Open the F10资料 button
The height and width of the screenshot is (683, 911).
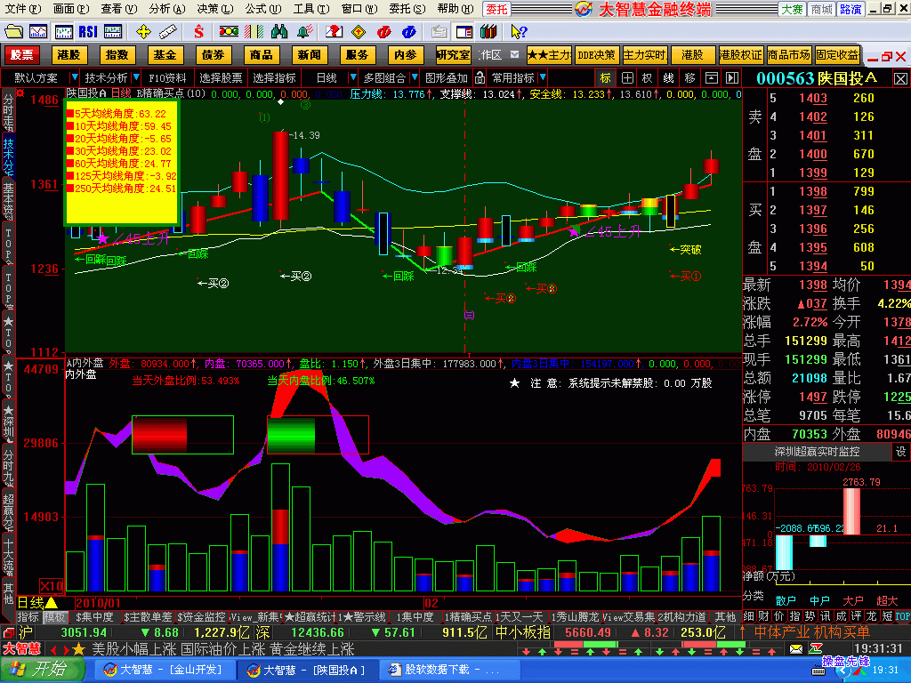point(167,77)
